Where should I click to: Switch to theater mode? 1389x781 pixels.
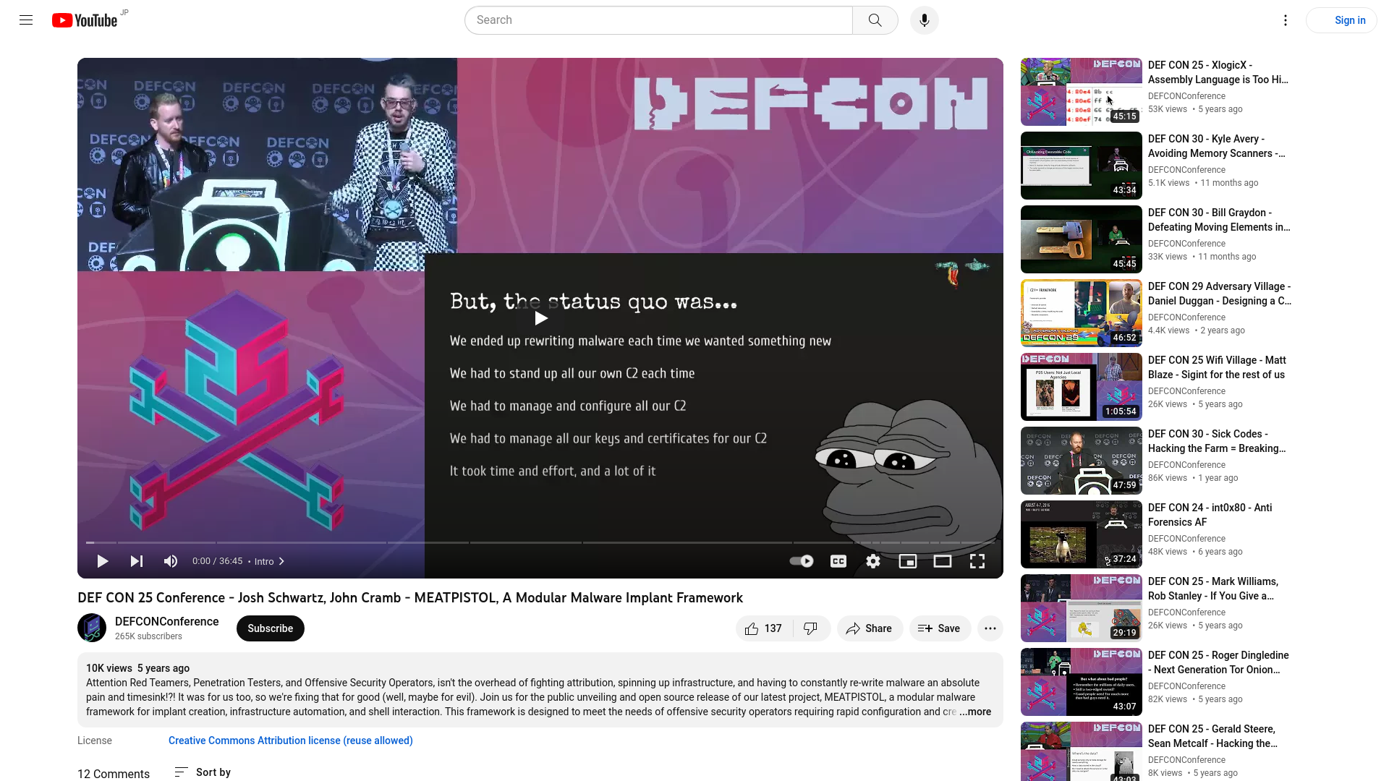pos(943,561)
